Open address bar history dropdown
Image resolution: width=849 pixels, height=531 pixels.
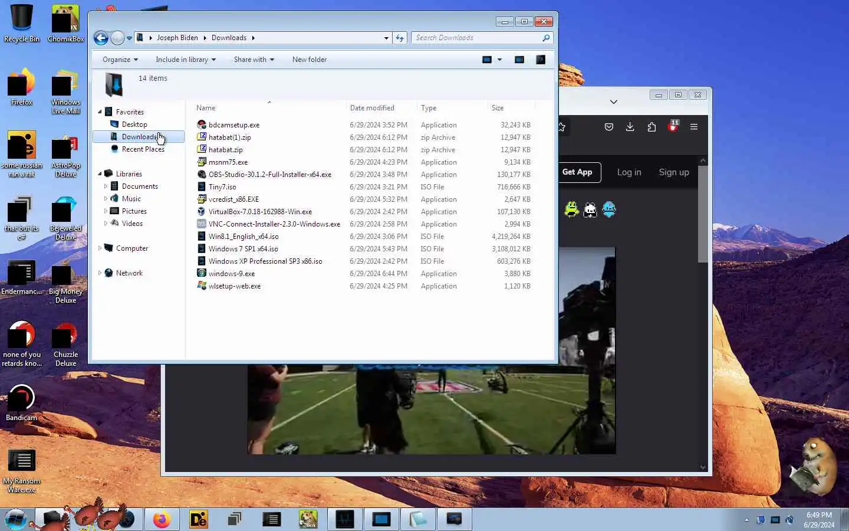386,38
